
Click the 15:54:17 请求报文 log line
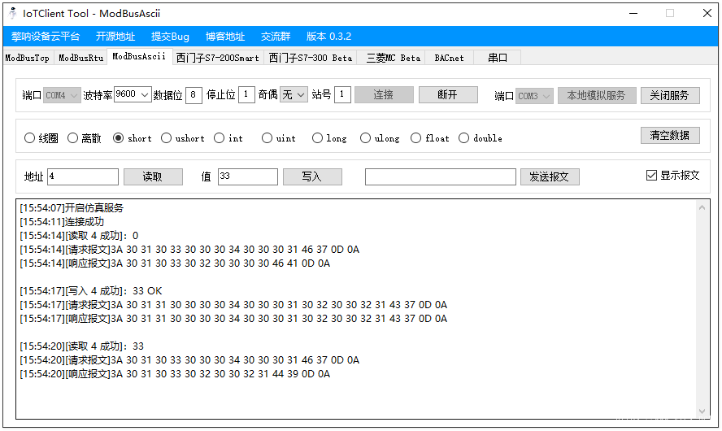tap(233, 305)
